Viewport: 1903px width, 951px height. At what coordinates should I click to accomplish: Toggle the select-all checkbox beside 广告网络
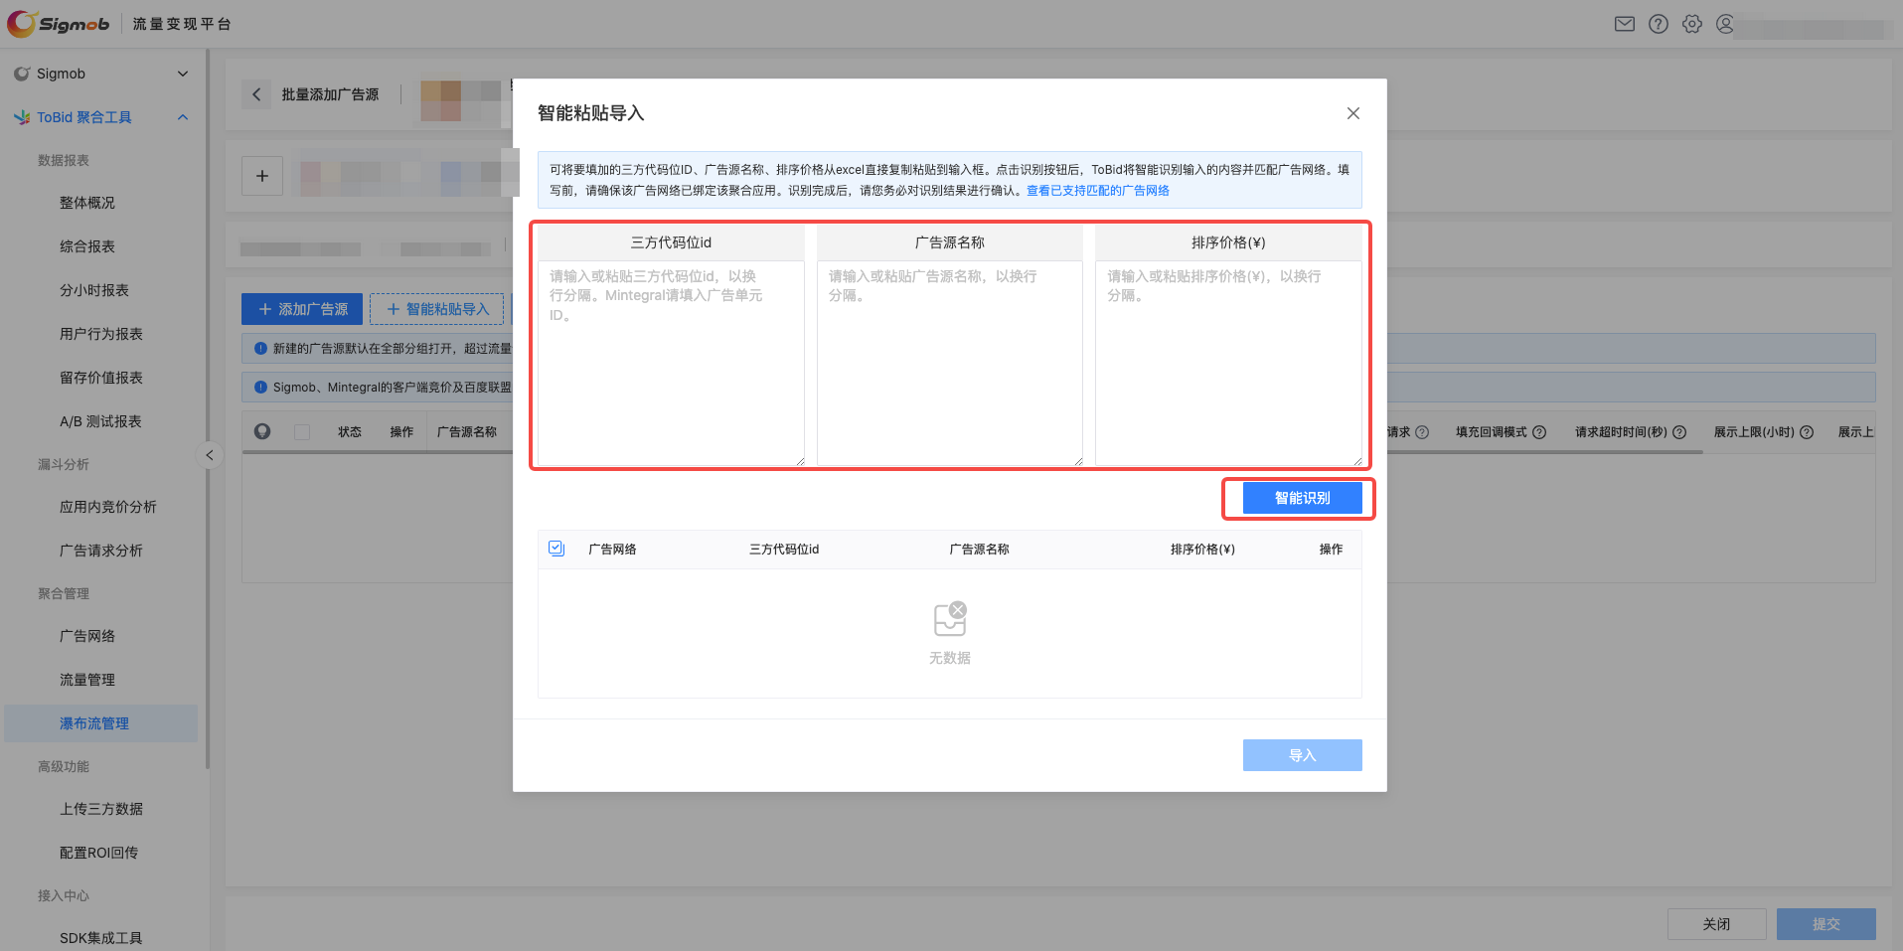(556, 549)
